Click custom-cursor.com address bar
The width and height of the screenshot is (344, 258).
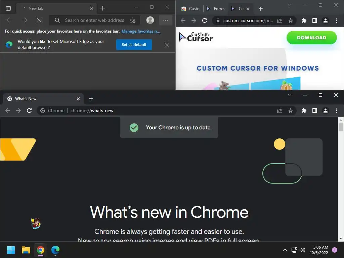coord(248,20)
